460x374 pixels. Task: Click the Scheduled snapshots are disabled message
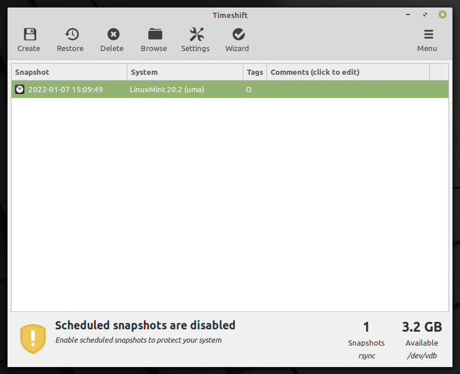[x=145, y=325]
